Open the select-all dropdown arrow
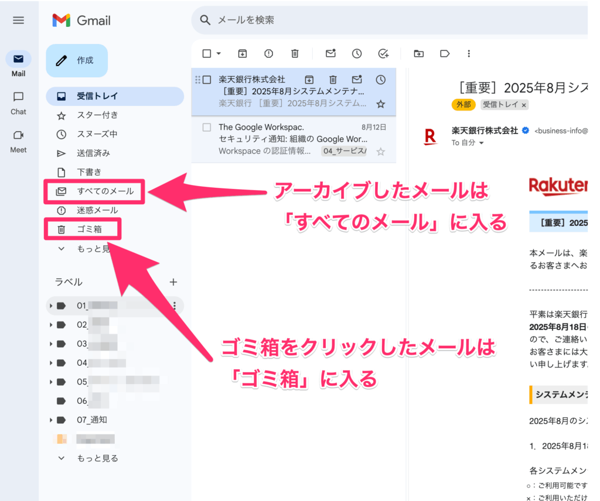 219,53
